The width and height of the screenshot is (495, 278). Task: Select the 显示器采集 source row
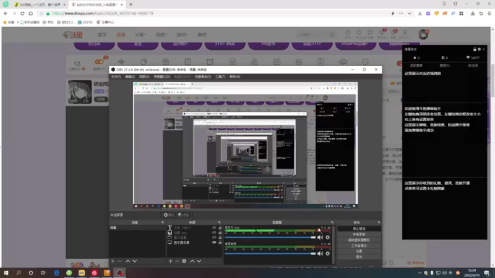(194, 242)
